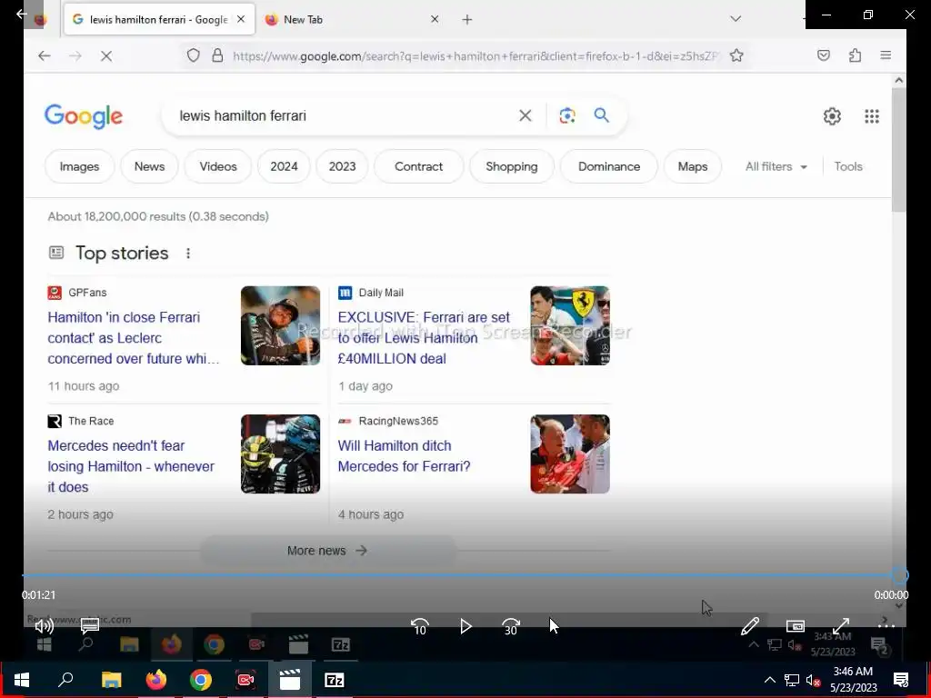
Task: Click the site padlock icon
Action: tap(218, 55)
